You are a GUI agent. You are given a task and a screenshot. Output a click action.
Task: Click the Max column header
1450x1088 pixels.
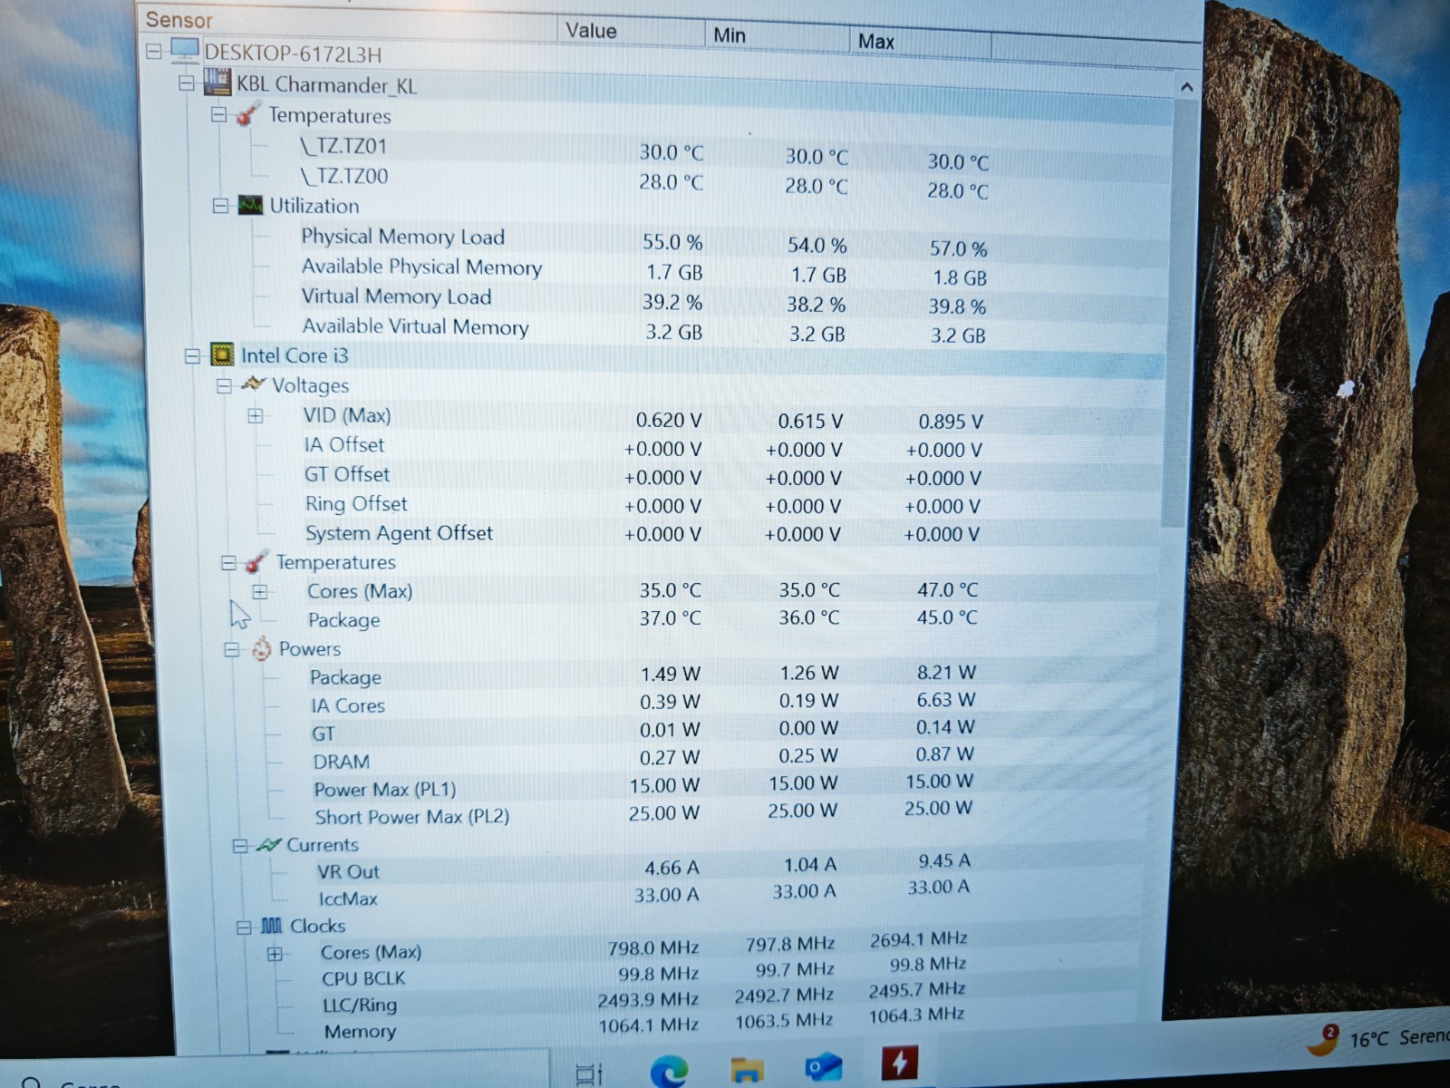pos(876,41)
